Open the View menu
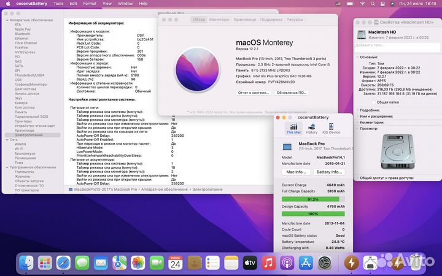 click(107, 4)
